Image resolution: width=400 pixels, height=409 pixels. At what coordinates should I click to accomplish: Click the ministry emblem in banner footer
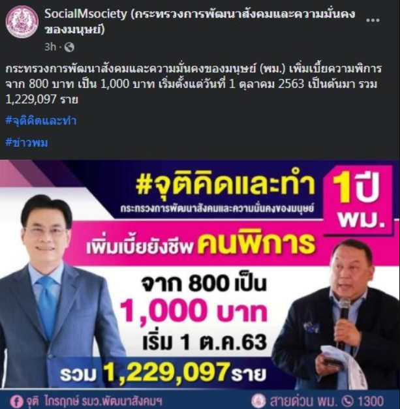tap(258, 401)
